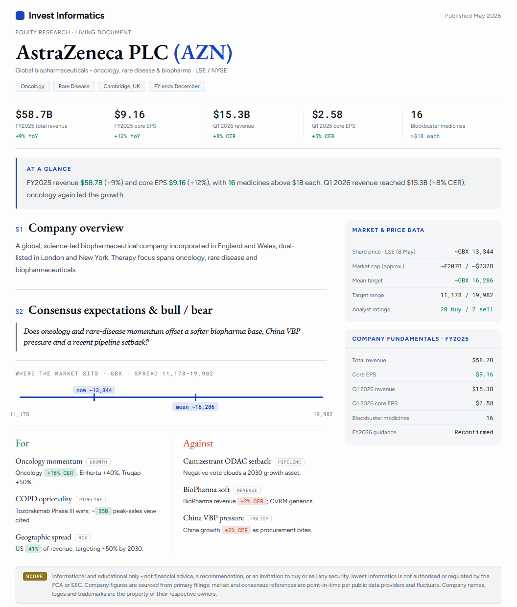Select the Oncology tag chip

tap(32, 86)
